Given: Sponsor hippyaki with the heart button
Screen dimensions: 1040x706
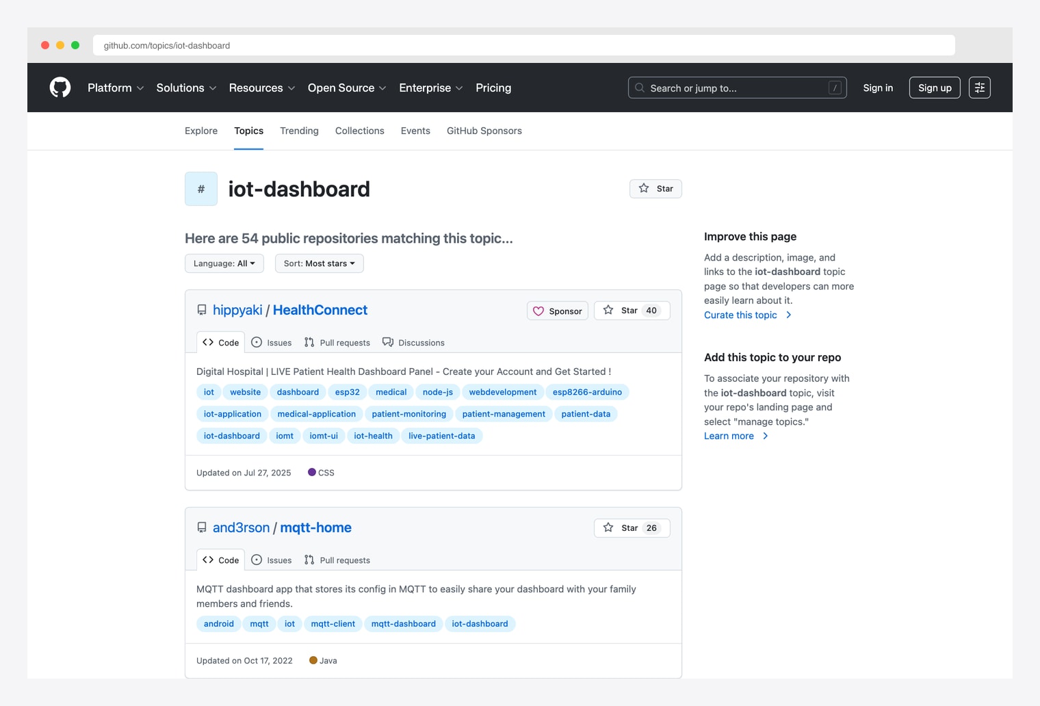Looking at the screenshot, I should point(558,311).
